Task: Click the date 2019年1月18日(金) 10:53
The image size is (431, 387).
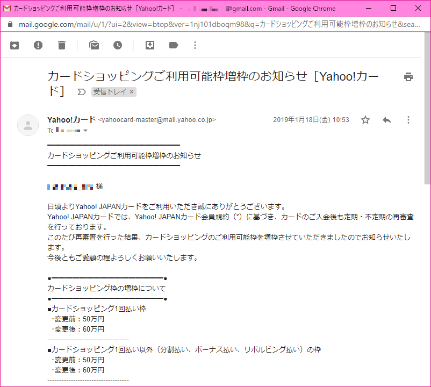Action: (311, 120)
